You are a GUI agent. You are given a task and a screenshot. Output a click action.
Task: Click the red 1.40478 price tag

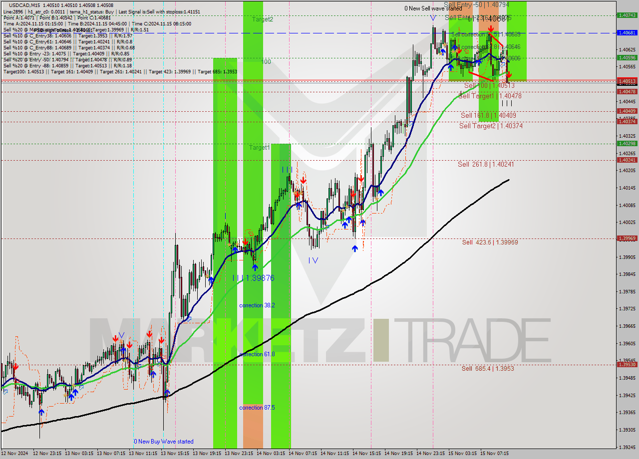[627, 91]
